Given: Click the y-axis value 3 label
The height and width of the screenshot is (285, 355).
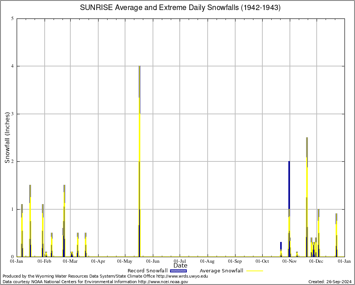Looking at the screenshot, I should click(x=12, y=114).
